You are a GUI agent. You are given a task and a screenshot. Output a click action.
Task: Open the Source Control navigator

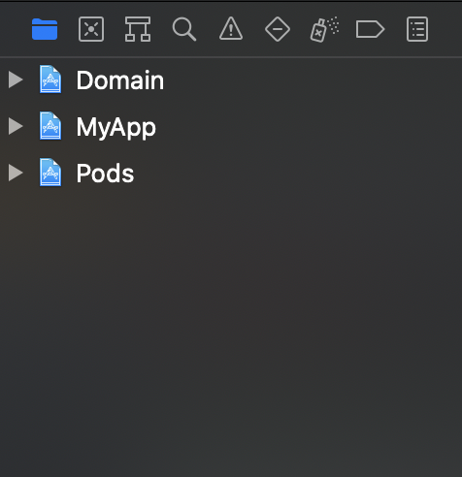coord(91,29)
